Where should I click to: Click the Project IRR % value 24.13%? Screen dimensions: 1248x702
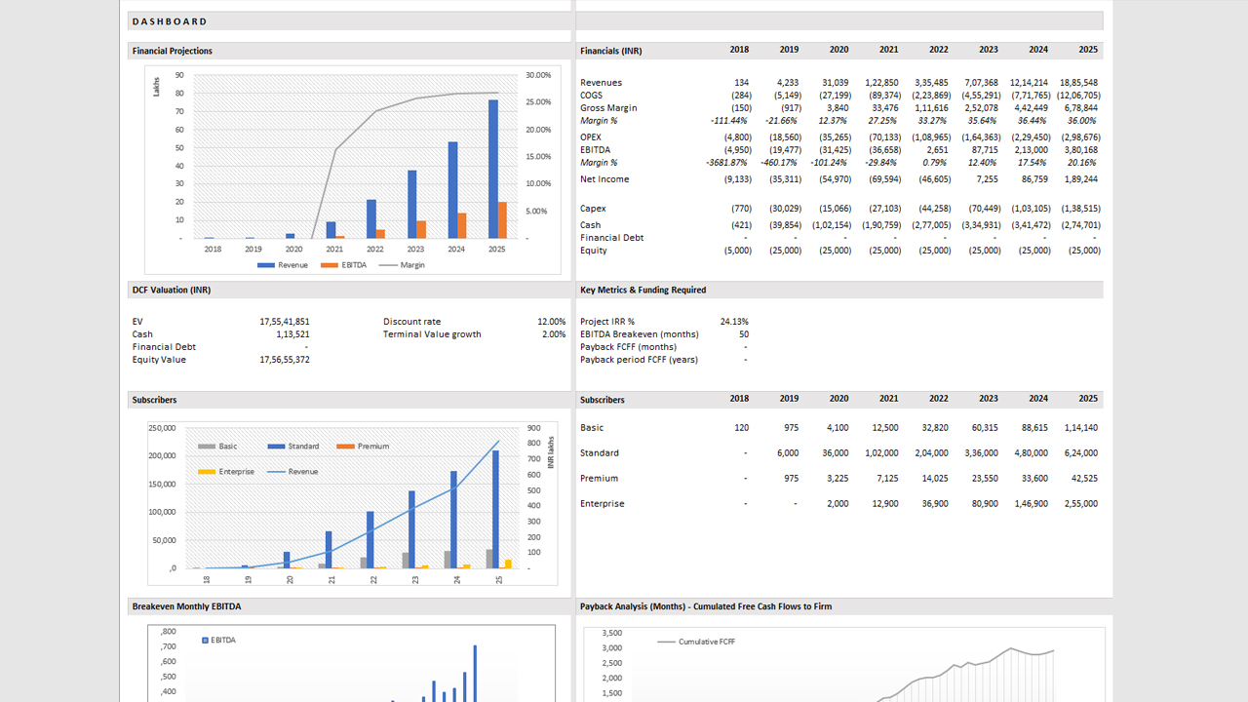(x=733, y=322)
